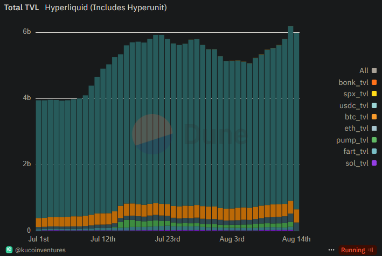Click the first bar at Jul 1st
The image size is (382, 256).
(x=38, y=166)
